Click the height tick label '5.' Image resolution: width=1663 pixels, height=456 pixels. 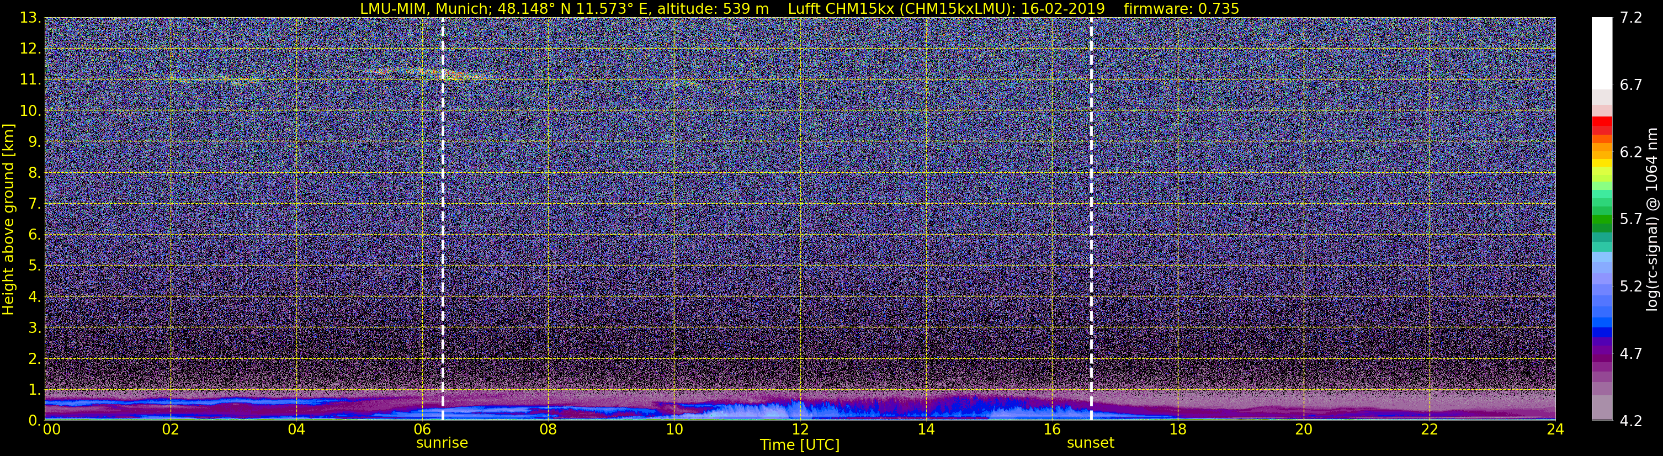click(x=34, y=266)
